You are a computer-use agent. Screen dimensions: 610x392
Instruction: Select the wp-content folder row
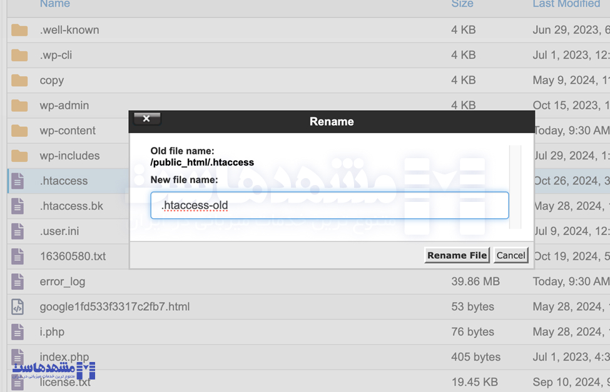(68, 131)
